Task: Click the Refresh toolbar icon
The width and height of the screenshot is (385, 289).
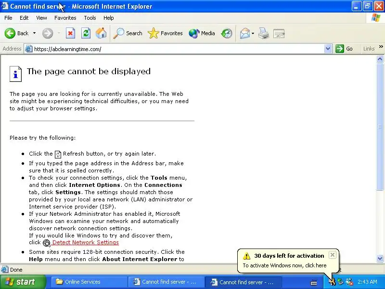Action: click(x=86, y=33)
